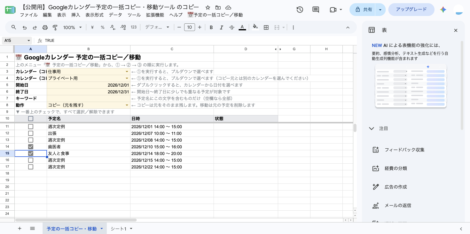
Task: Toggle italic formatting
Action: pos(221,27)
